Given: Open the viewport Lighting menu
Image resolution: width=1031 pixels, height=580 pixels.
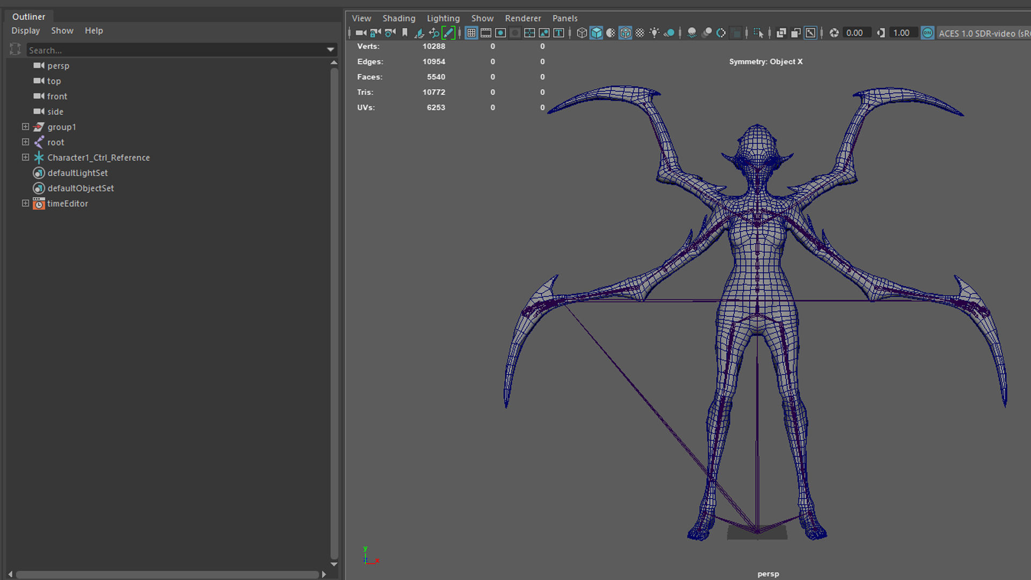Looking at the screenshot, I should pyautogui.click(x=444, y=18).
